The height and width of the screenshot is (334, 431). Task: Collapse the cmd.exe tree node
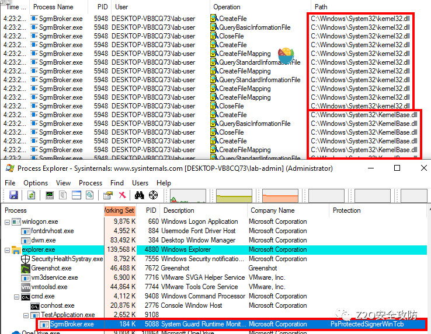pos(17,297)
